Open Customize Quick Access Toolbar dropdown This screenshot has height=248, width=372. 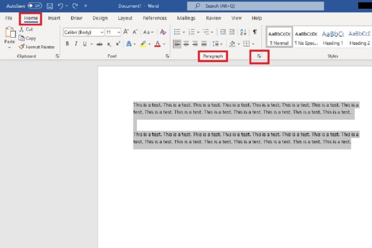pos(85,6)
